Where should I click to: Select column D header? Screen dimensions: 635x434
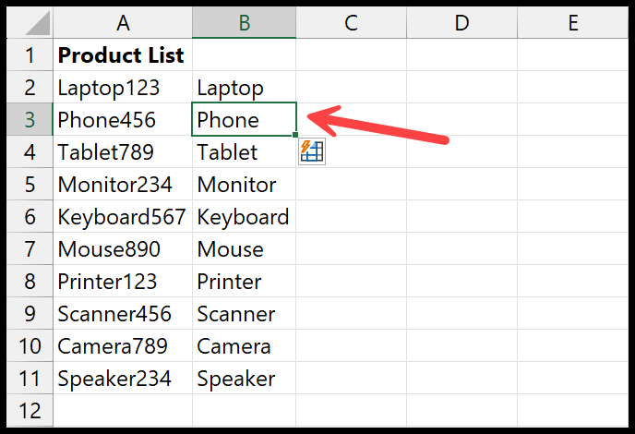[461, 23]
